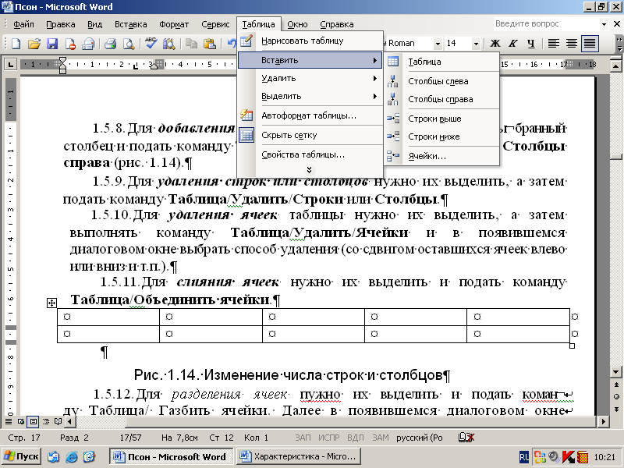Image resolution: width=624 pixels, height=468 pixels.
Task: Choose Нарисовать таблицу
Action: (310, 41)
